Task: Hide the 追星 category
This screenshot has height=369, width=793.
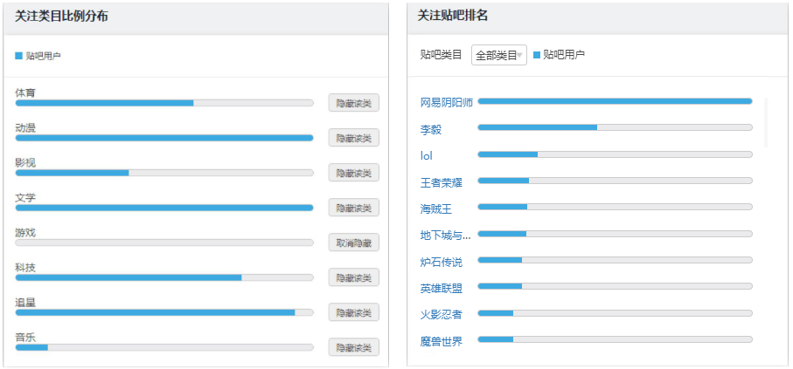Action: pos(353,312)
